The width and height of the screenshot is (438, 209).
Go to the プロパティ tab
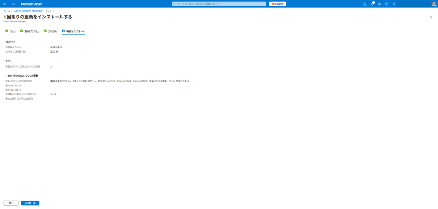[x=52, y=31]
